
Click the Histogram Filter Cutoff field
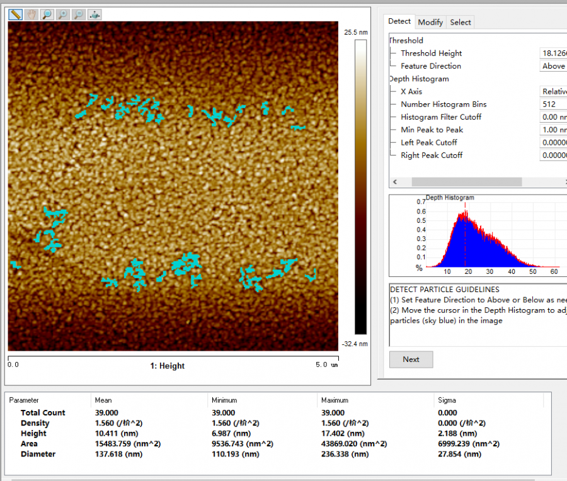pos(553,117)
